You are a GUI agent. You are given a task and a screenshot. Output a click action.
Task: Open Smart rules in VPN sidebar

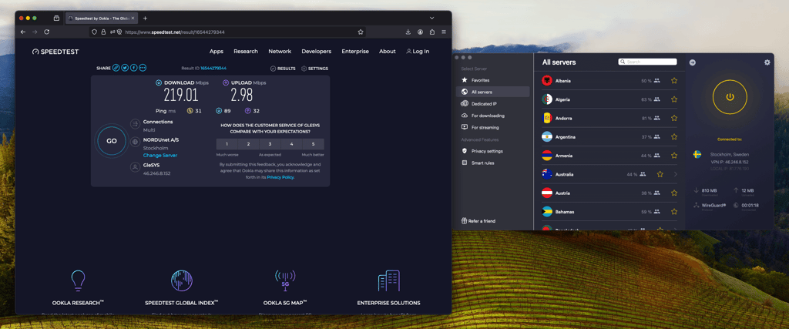pyautogui.click(x=492, y=163)
